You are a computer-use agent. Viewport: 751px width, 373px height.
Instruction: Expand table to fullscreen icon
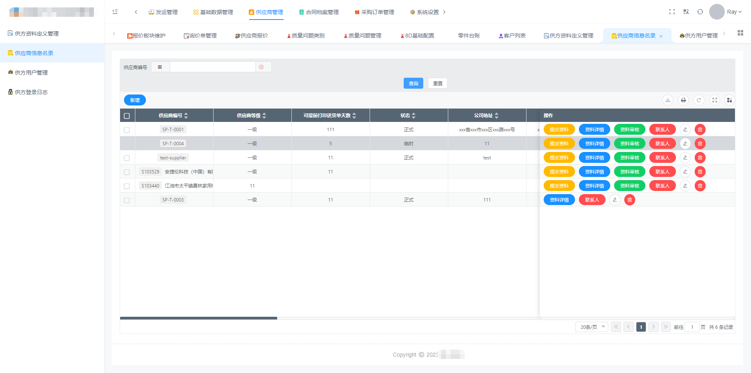715,100
